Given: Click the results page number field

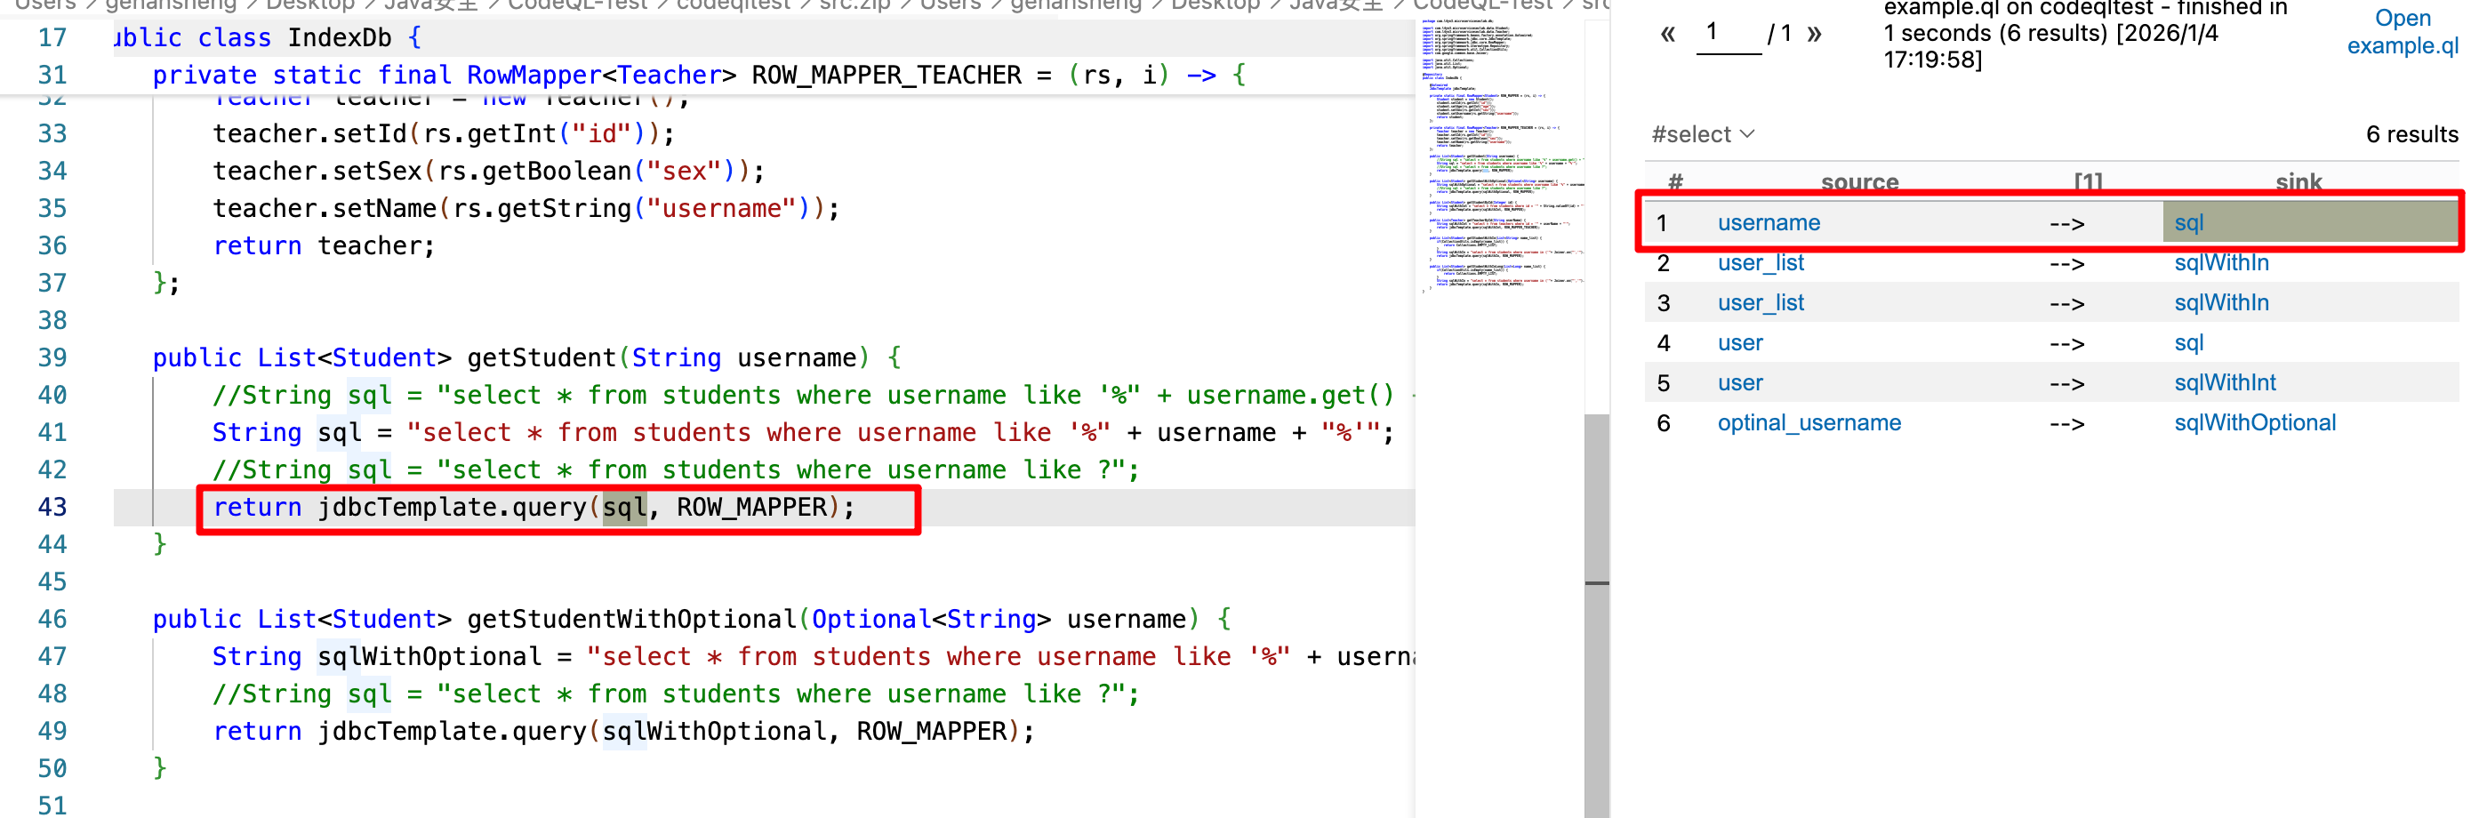Looking at the screenshot, I should 1728,34.
